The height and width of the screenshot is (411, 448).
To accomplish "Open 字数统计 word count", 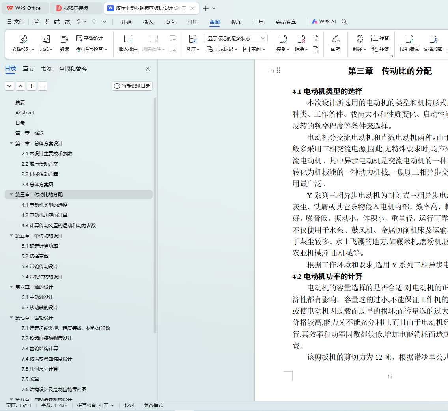I will tap(90, 38).
